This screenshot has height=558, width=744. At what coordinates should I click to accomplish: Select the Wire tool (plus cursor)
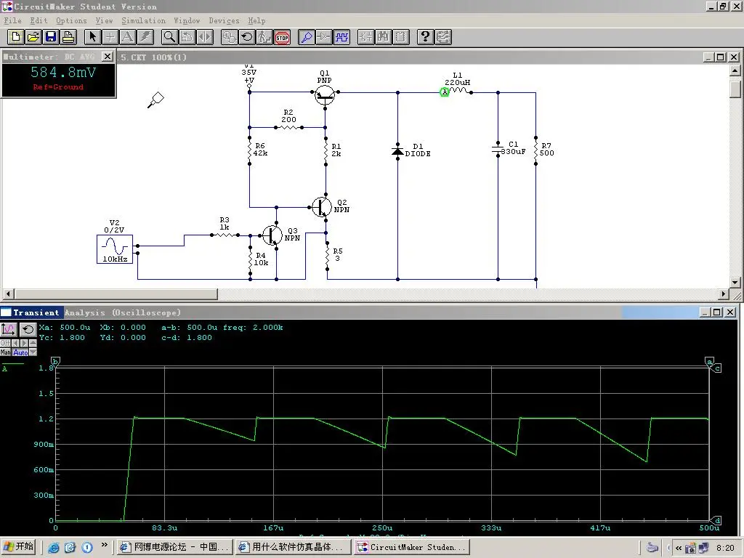pyautogui.click(x=110, y=37)
